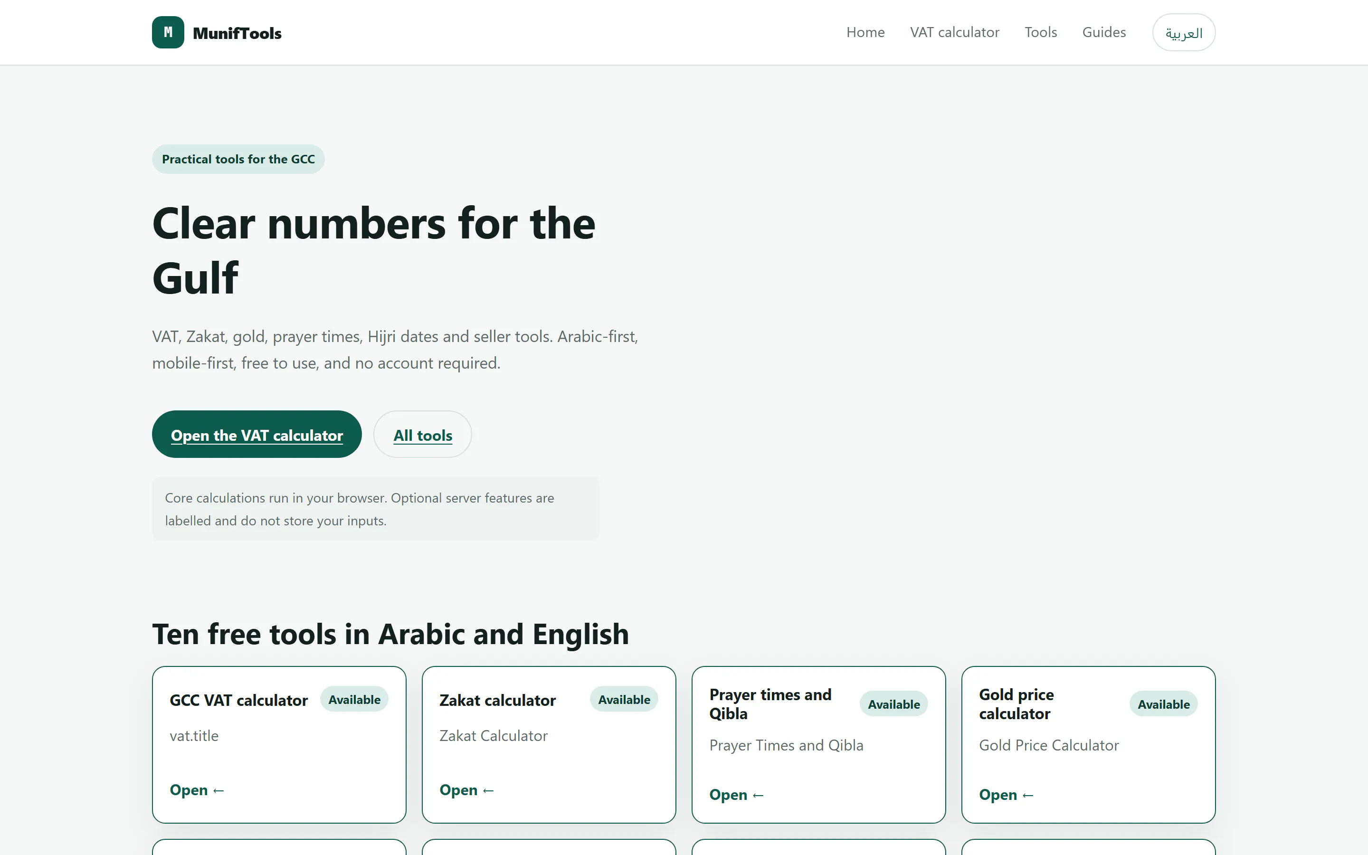Click the green M logo icon
The image size is (1368, 855).
pos(168,32)
